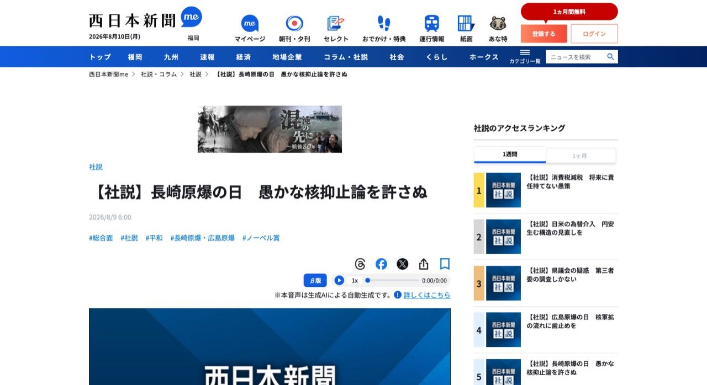Open ranking 5 長崎原爆の日 article
The height and width of the screenshot is (385, 707).
[x=571, y=368]
